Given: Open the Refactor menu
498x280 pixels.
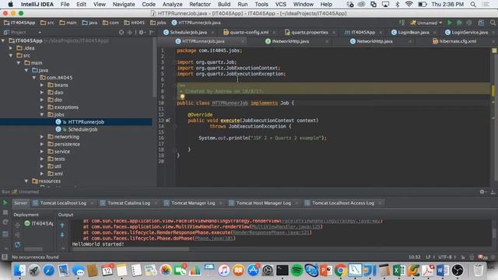Looking at the screenshot, I should (x=200, y=4).
